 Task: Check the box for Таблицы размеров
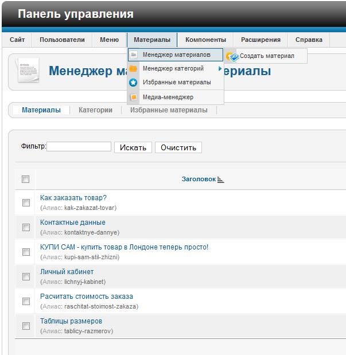pyautogui.click(x=26, y=326)
